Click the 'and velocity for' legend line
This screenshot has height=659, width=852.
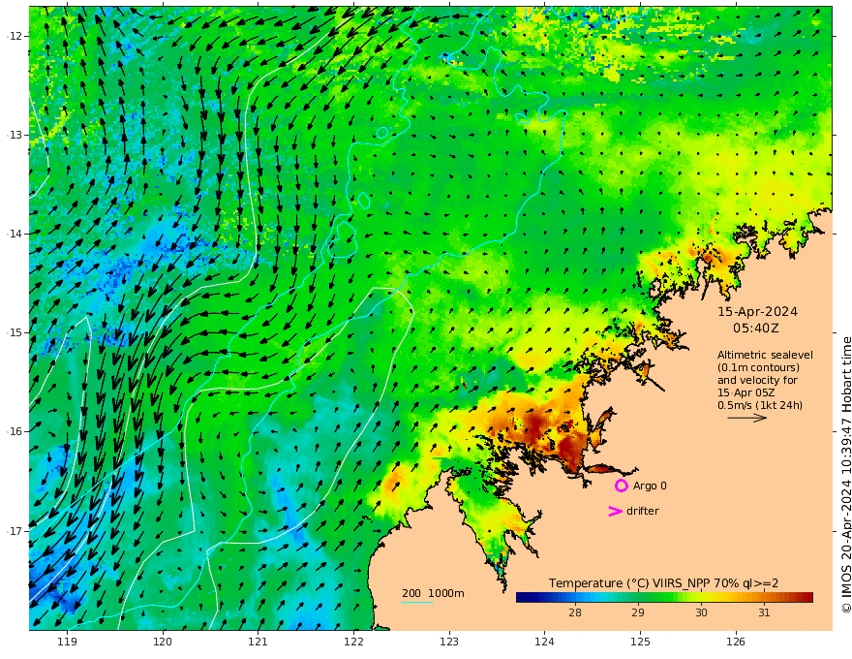(757, 380)
